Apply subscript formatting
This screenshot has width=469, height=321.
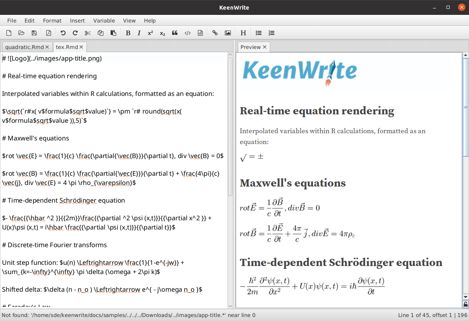(163, 33)
